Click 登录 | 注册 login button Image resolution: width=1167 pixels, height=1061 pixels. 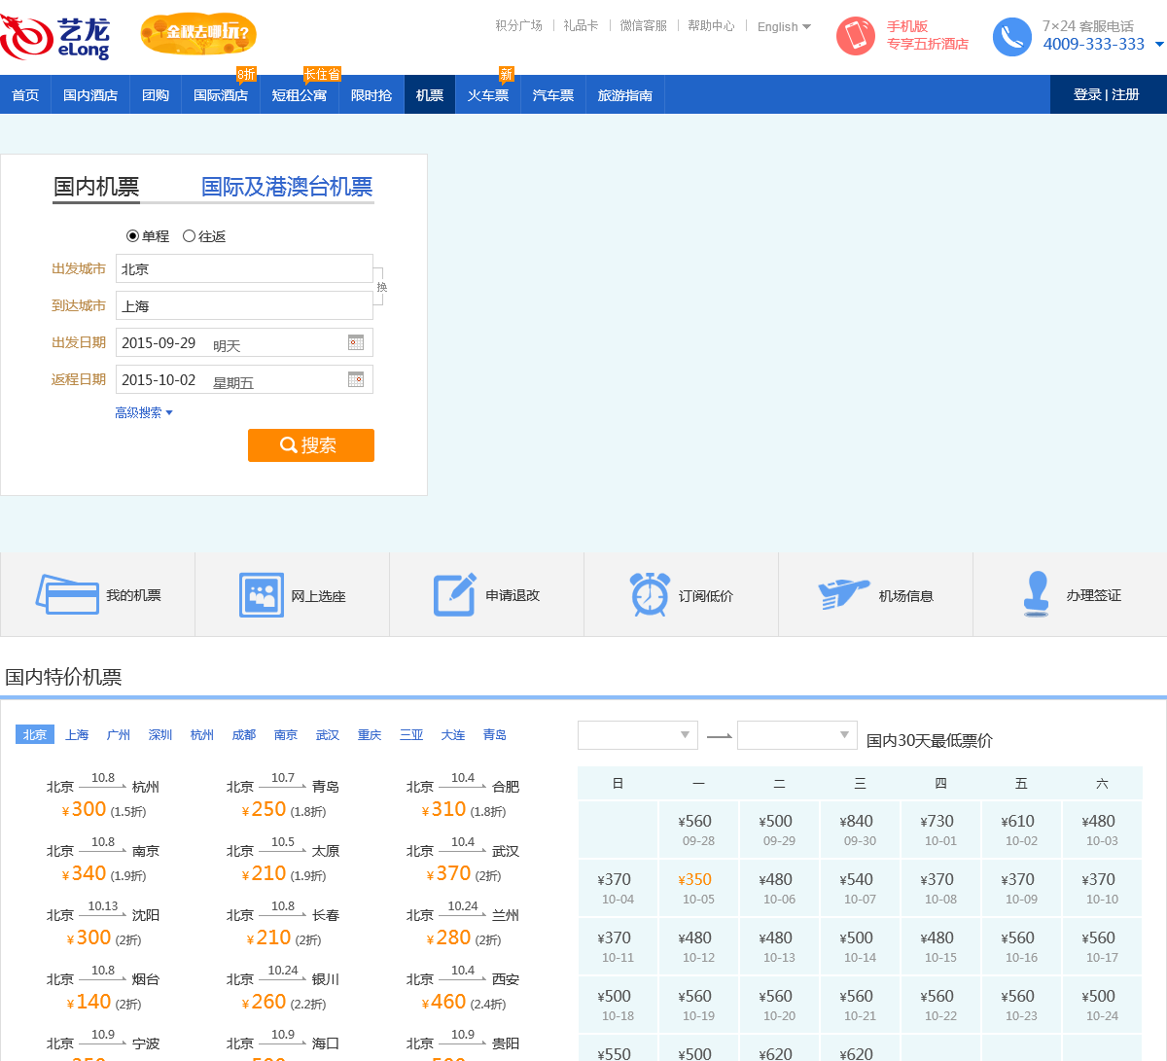click(x=1107, y=94)
